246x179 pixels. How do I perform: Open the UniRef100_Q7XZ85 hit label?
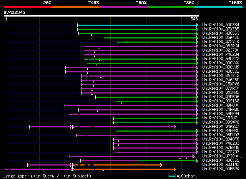click(x=221, y=29)
